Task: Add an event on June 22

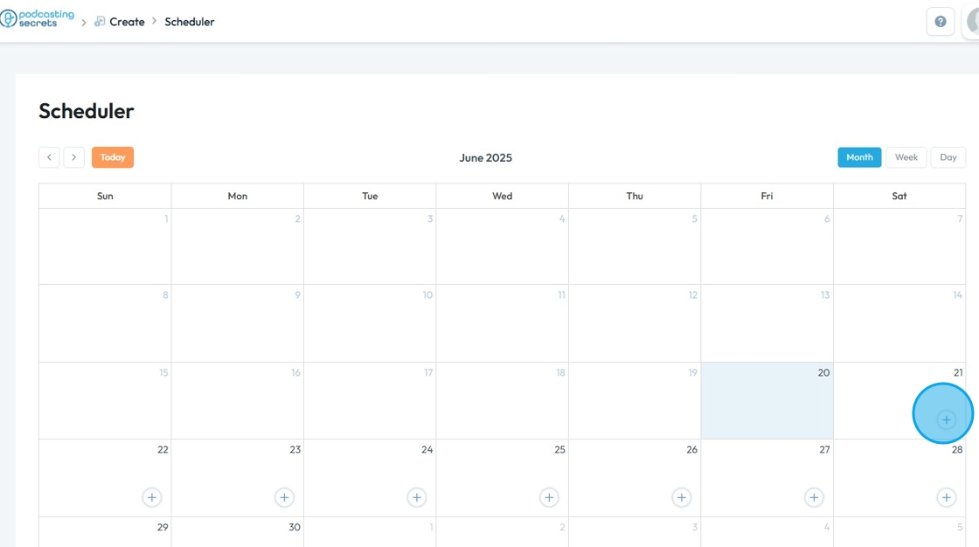Action: tap(152, 498)
